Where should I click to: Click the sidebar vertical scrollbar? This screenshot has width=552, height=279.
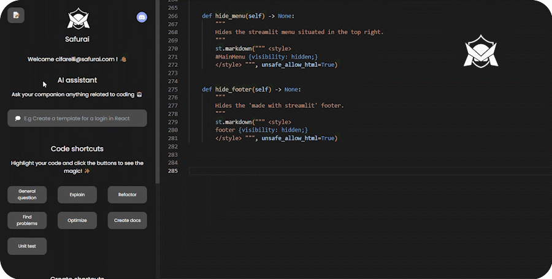point(156,92)
